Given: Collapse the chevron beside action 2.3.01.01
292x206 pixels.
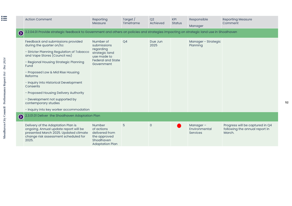Looking at the screenshot, I should coord(21,117).
